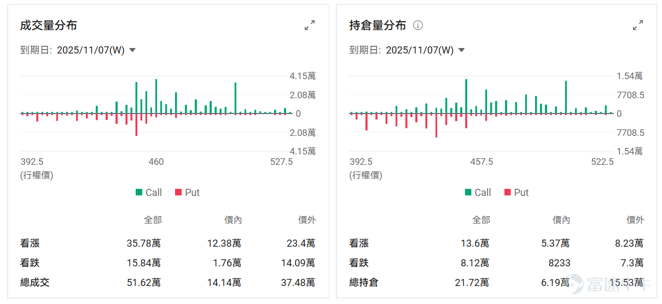Click the open interest 看漲 value 8.23萬

(x=629, y=243)
